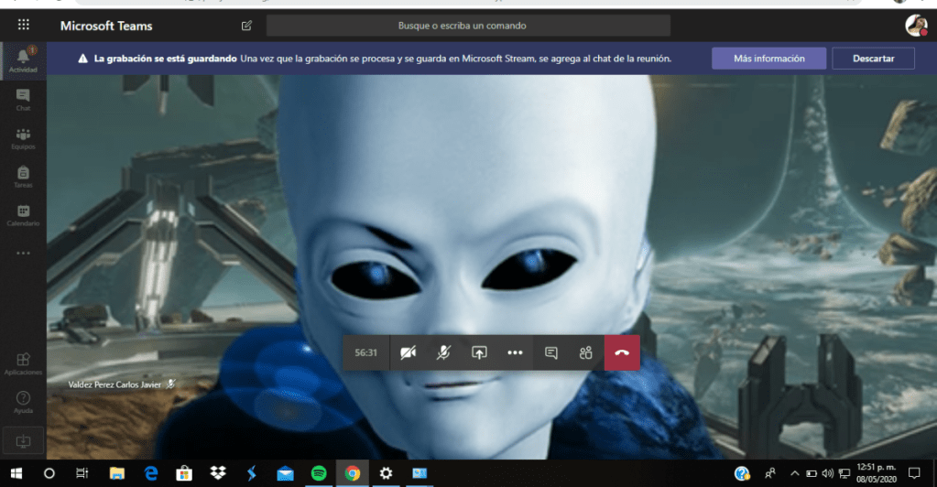The width and height of the screenshot is (937, 487).
Task: Click the new chat compose icon
Action: pos(246,26)
